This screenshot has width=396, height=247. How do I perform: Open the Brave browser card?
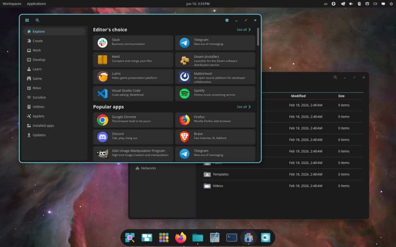coord(215,137)
